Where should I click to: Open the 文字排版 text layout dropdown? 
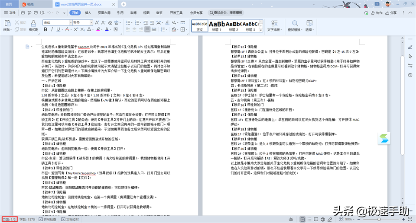tap(273, 26)
